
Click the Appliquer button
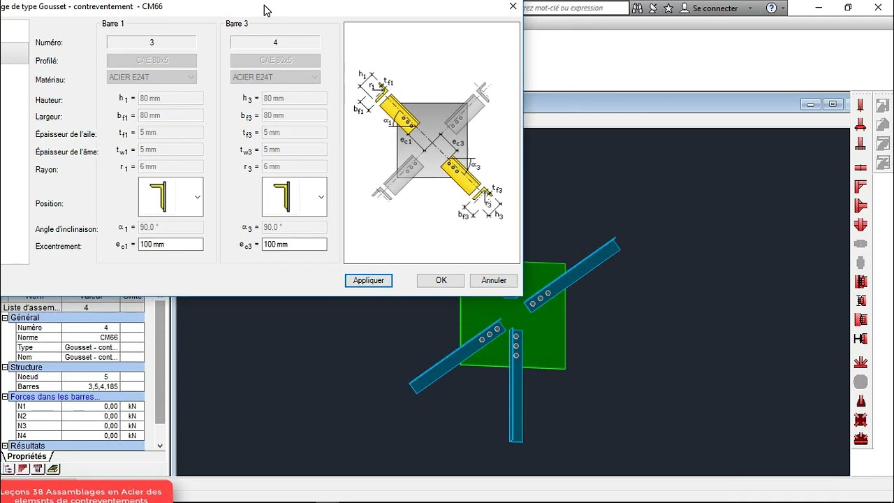[x=369, y=280]
